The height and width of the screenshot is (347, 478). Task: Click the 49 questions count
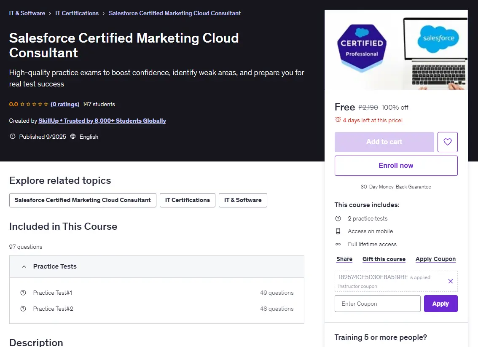(277, 293)
